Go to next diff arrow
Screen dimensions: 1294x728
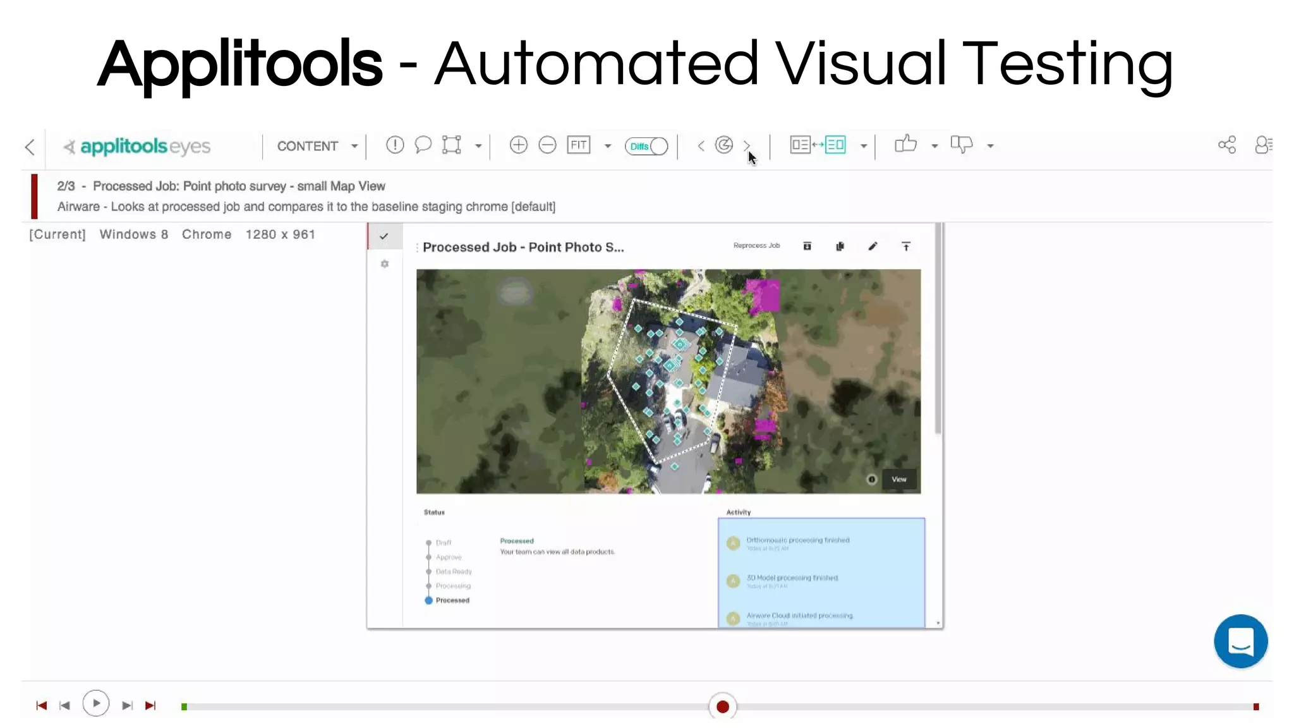coord(747,146)
